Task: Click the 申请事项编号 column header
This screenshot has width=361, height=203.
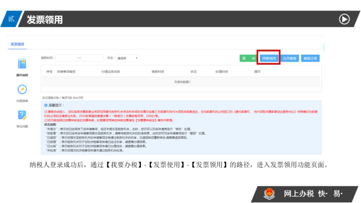Action: [66, 71]
